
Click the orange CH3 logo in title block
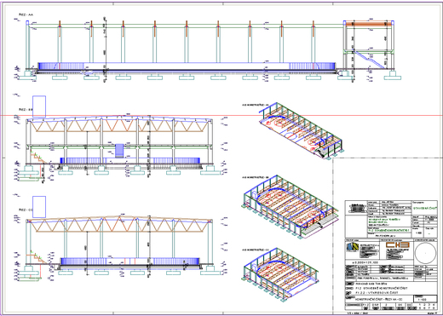click(397, 244)
